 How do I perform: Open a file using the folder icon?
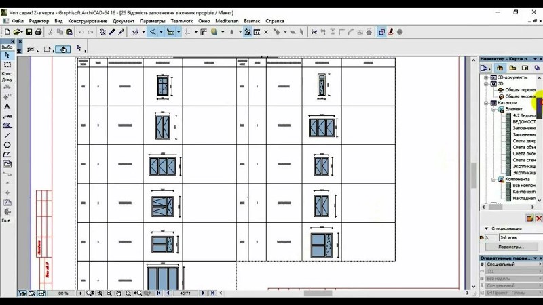[x=16, y=32]
